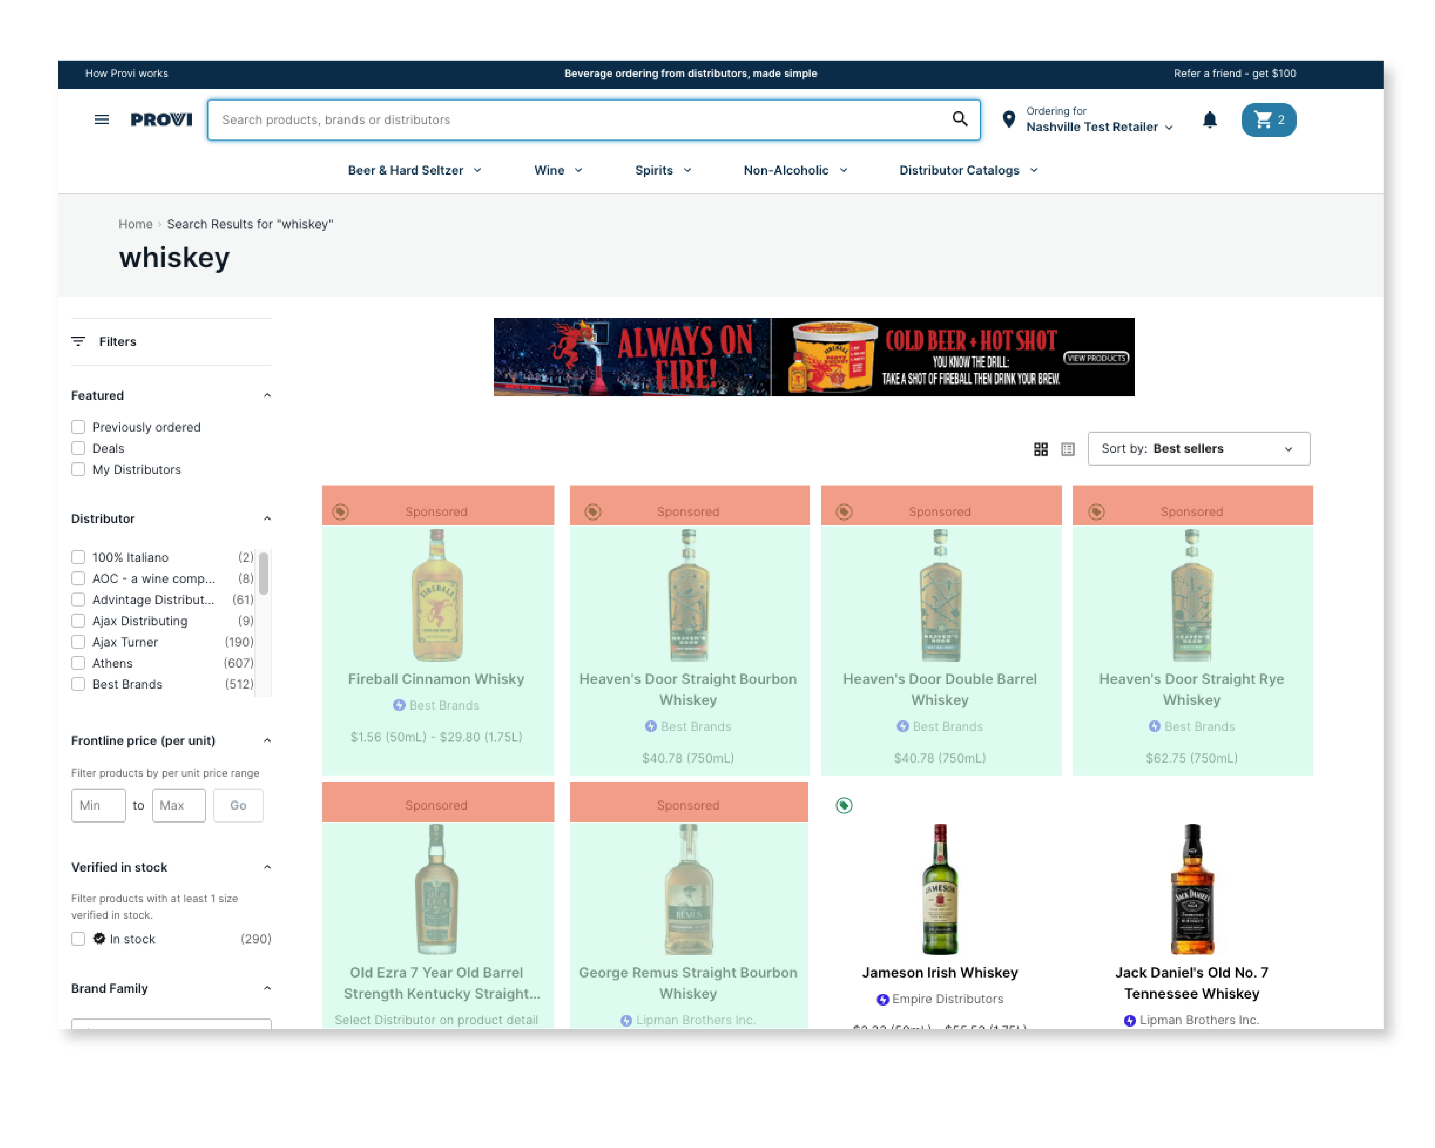This screenshot has height=1148, width=1435.
Task: Enable the In stock filter checkbox
Action: click(x=78, y=938)
